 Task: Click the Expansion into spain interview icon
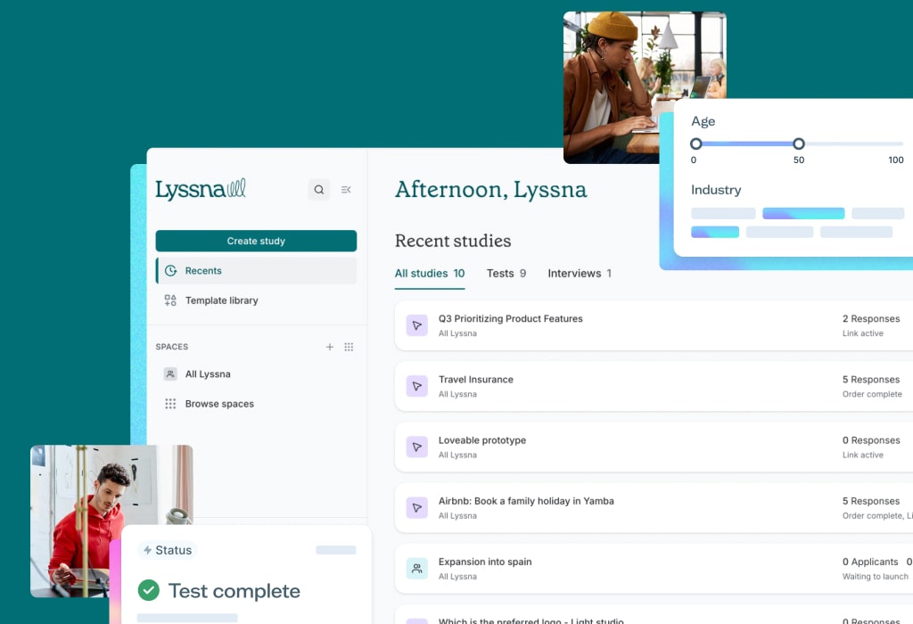pyautogui.click(x=417, y=569)
